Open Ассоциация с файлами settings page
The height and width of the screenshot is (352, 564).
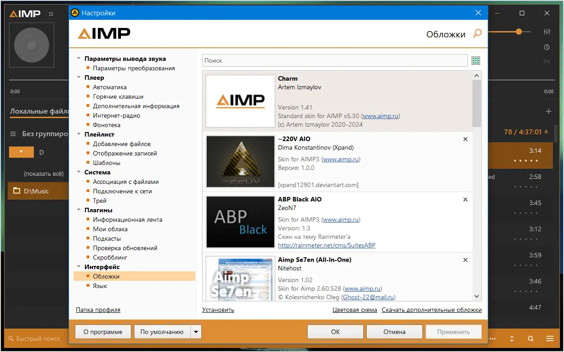point(126,182)
